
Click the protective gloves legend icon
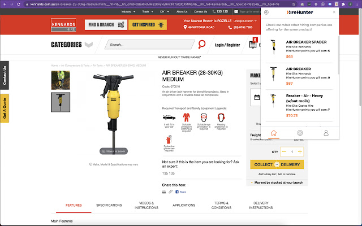click(169, 140)
